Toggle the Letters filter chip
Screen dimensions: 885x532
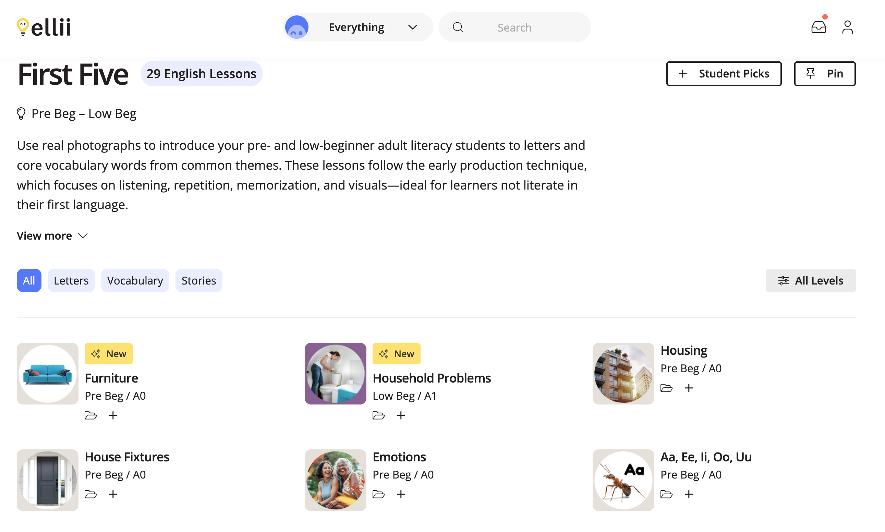pyautogui.click(x=71, y=280)
